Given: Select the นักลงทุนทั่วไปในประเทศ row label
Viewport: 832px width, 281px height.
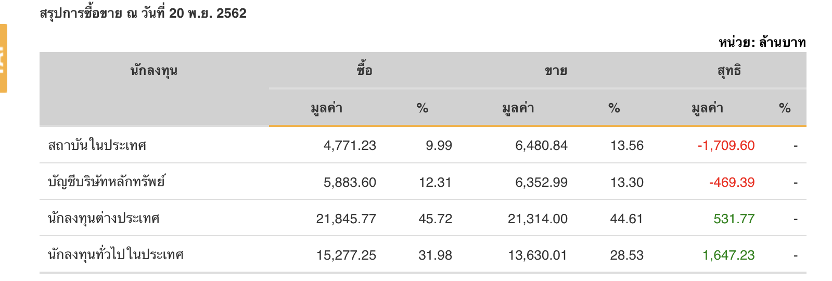Looking at the screenshot, I should coord(116,255).
